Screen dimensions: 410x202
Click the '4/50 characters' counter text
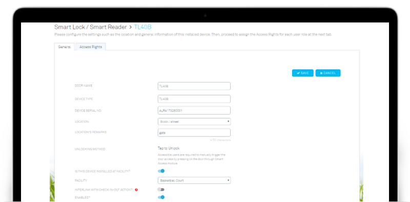pyautogui.click(x=220, y=140)
